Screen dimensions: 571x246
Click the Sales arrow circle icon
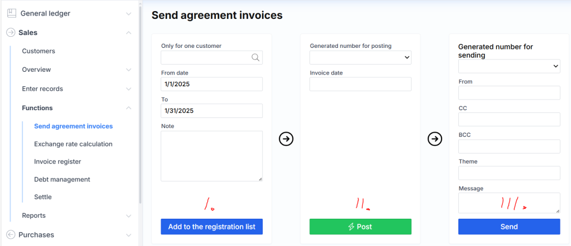[x=11, y=33]
